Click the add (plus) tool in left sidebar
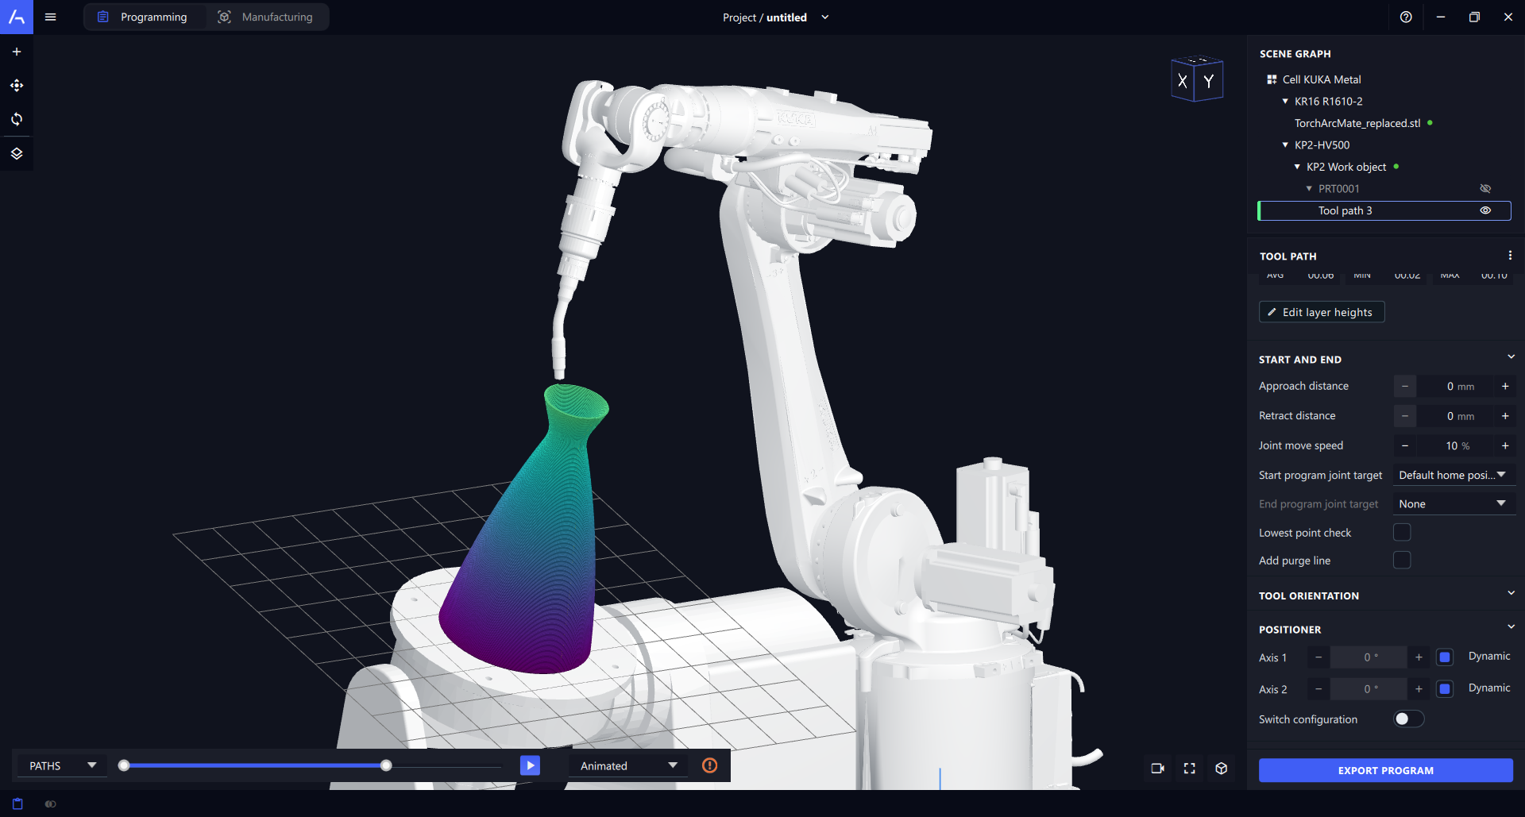 pyautogui.click(x=17, y=52)
